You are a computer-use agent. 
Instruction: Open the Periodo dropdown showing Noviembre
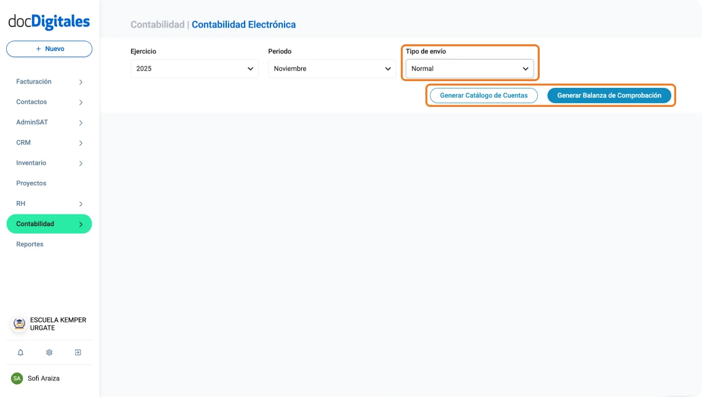click(x=331, y=69)
